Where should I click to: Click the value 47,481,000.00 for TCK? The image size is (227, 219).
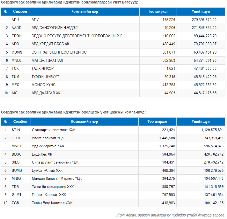[x=205, y=68]
